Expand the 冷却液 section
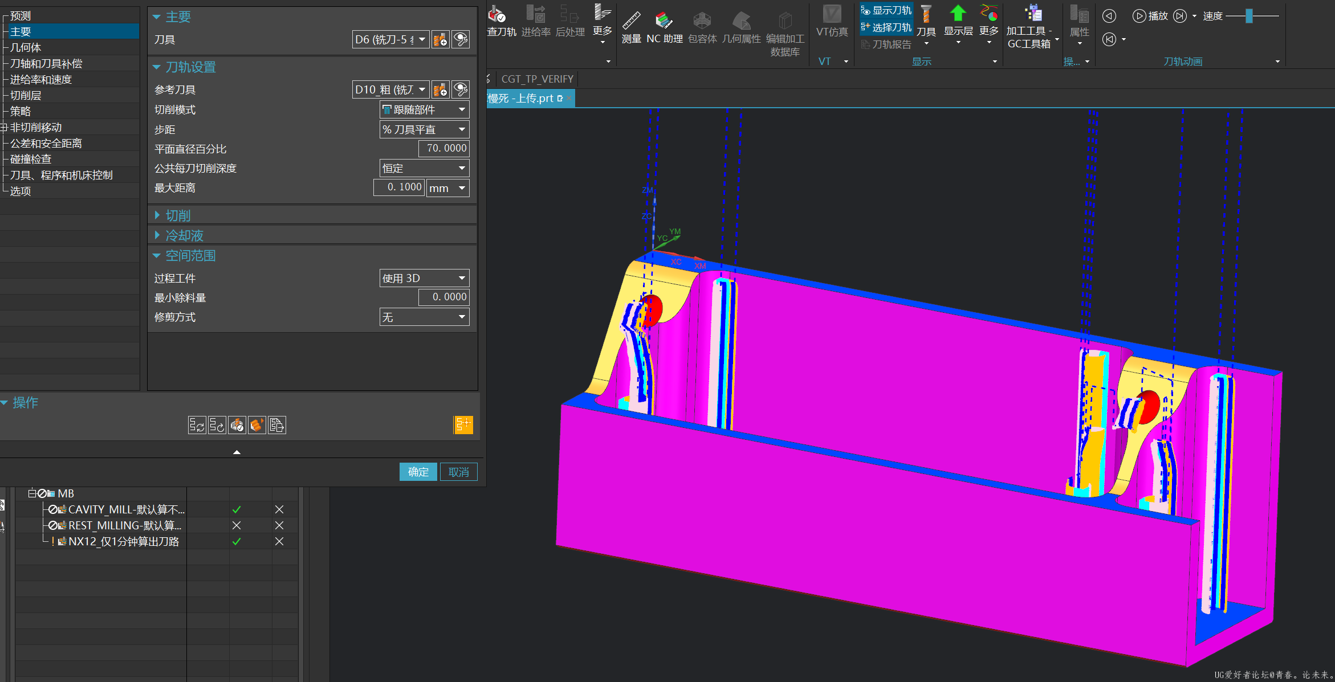1335x682 pixels. (157, 235)
